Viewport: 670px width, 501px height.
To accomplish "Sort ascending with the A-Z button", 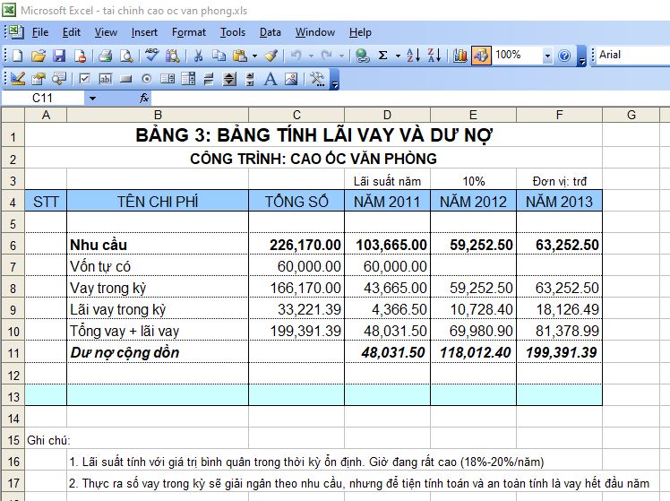I will [x=413, y=56].
